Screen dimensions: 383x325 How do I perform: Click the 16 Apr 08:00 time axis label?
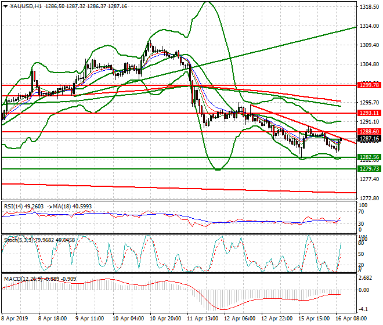point(351,319)
